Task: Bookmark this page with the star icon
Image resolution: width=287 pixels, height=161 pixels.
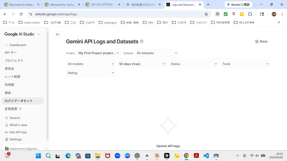Action: (x=206, y=14)
